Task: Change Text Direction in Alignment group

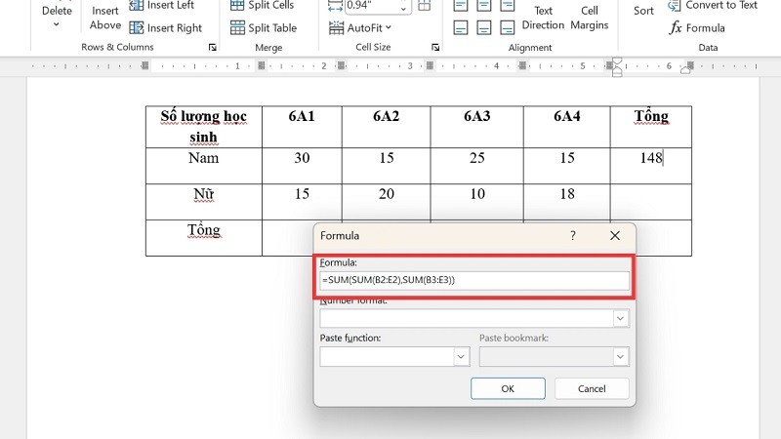Action: click(x=543, y=18)
